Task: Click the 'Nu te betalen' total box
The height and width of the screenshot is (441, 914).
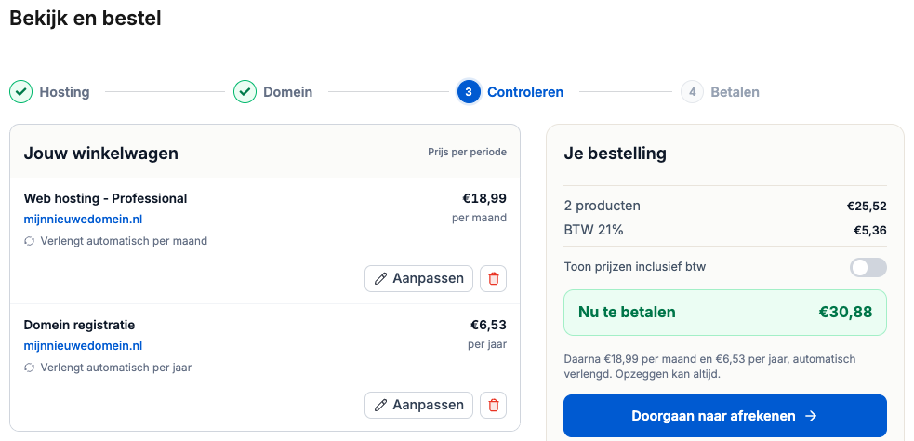Action: click(x=725, y=312)
